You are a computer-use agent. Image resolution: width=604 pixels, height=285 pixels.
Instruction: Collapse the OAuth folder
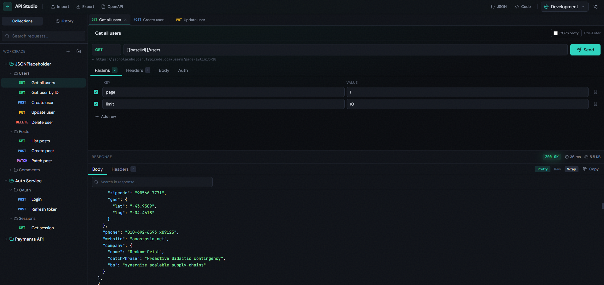pyautogui.click(x=11, y=190)
